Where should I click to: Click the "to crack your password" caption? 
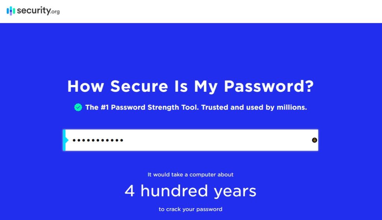point(191,209)
